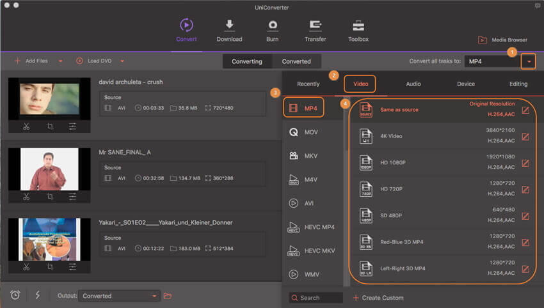Screen dimensions: 544x308
Task: Choose MP4 format in the list
Action: pos(303,108)
